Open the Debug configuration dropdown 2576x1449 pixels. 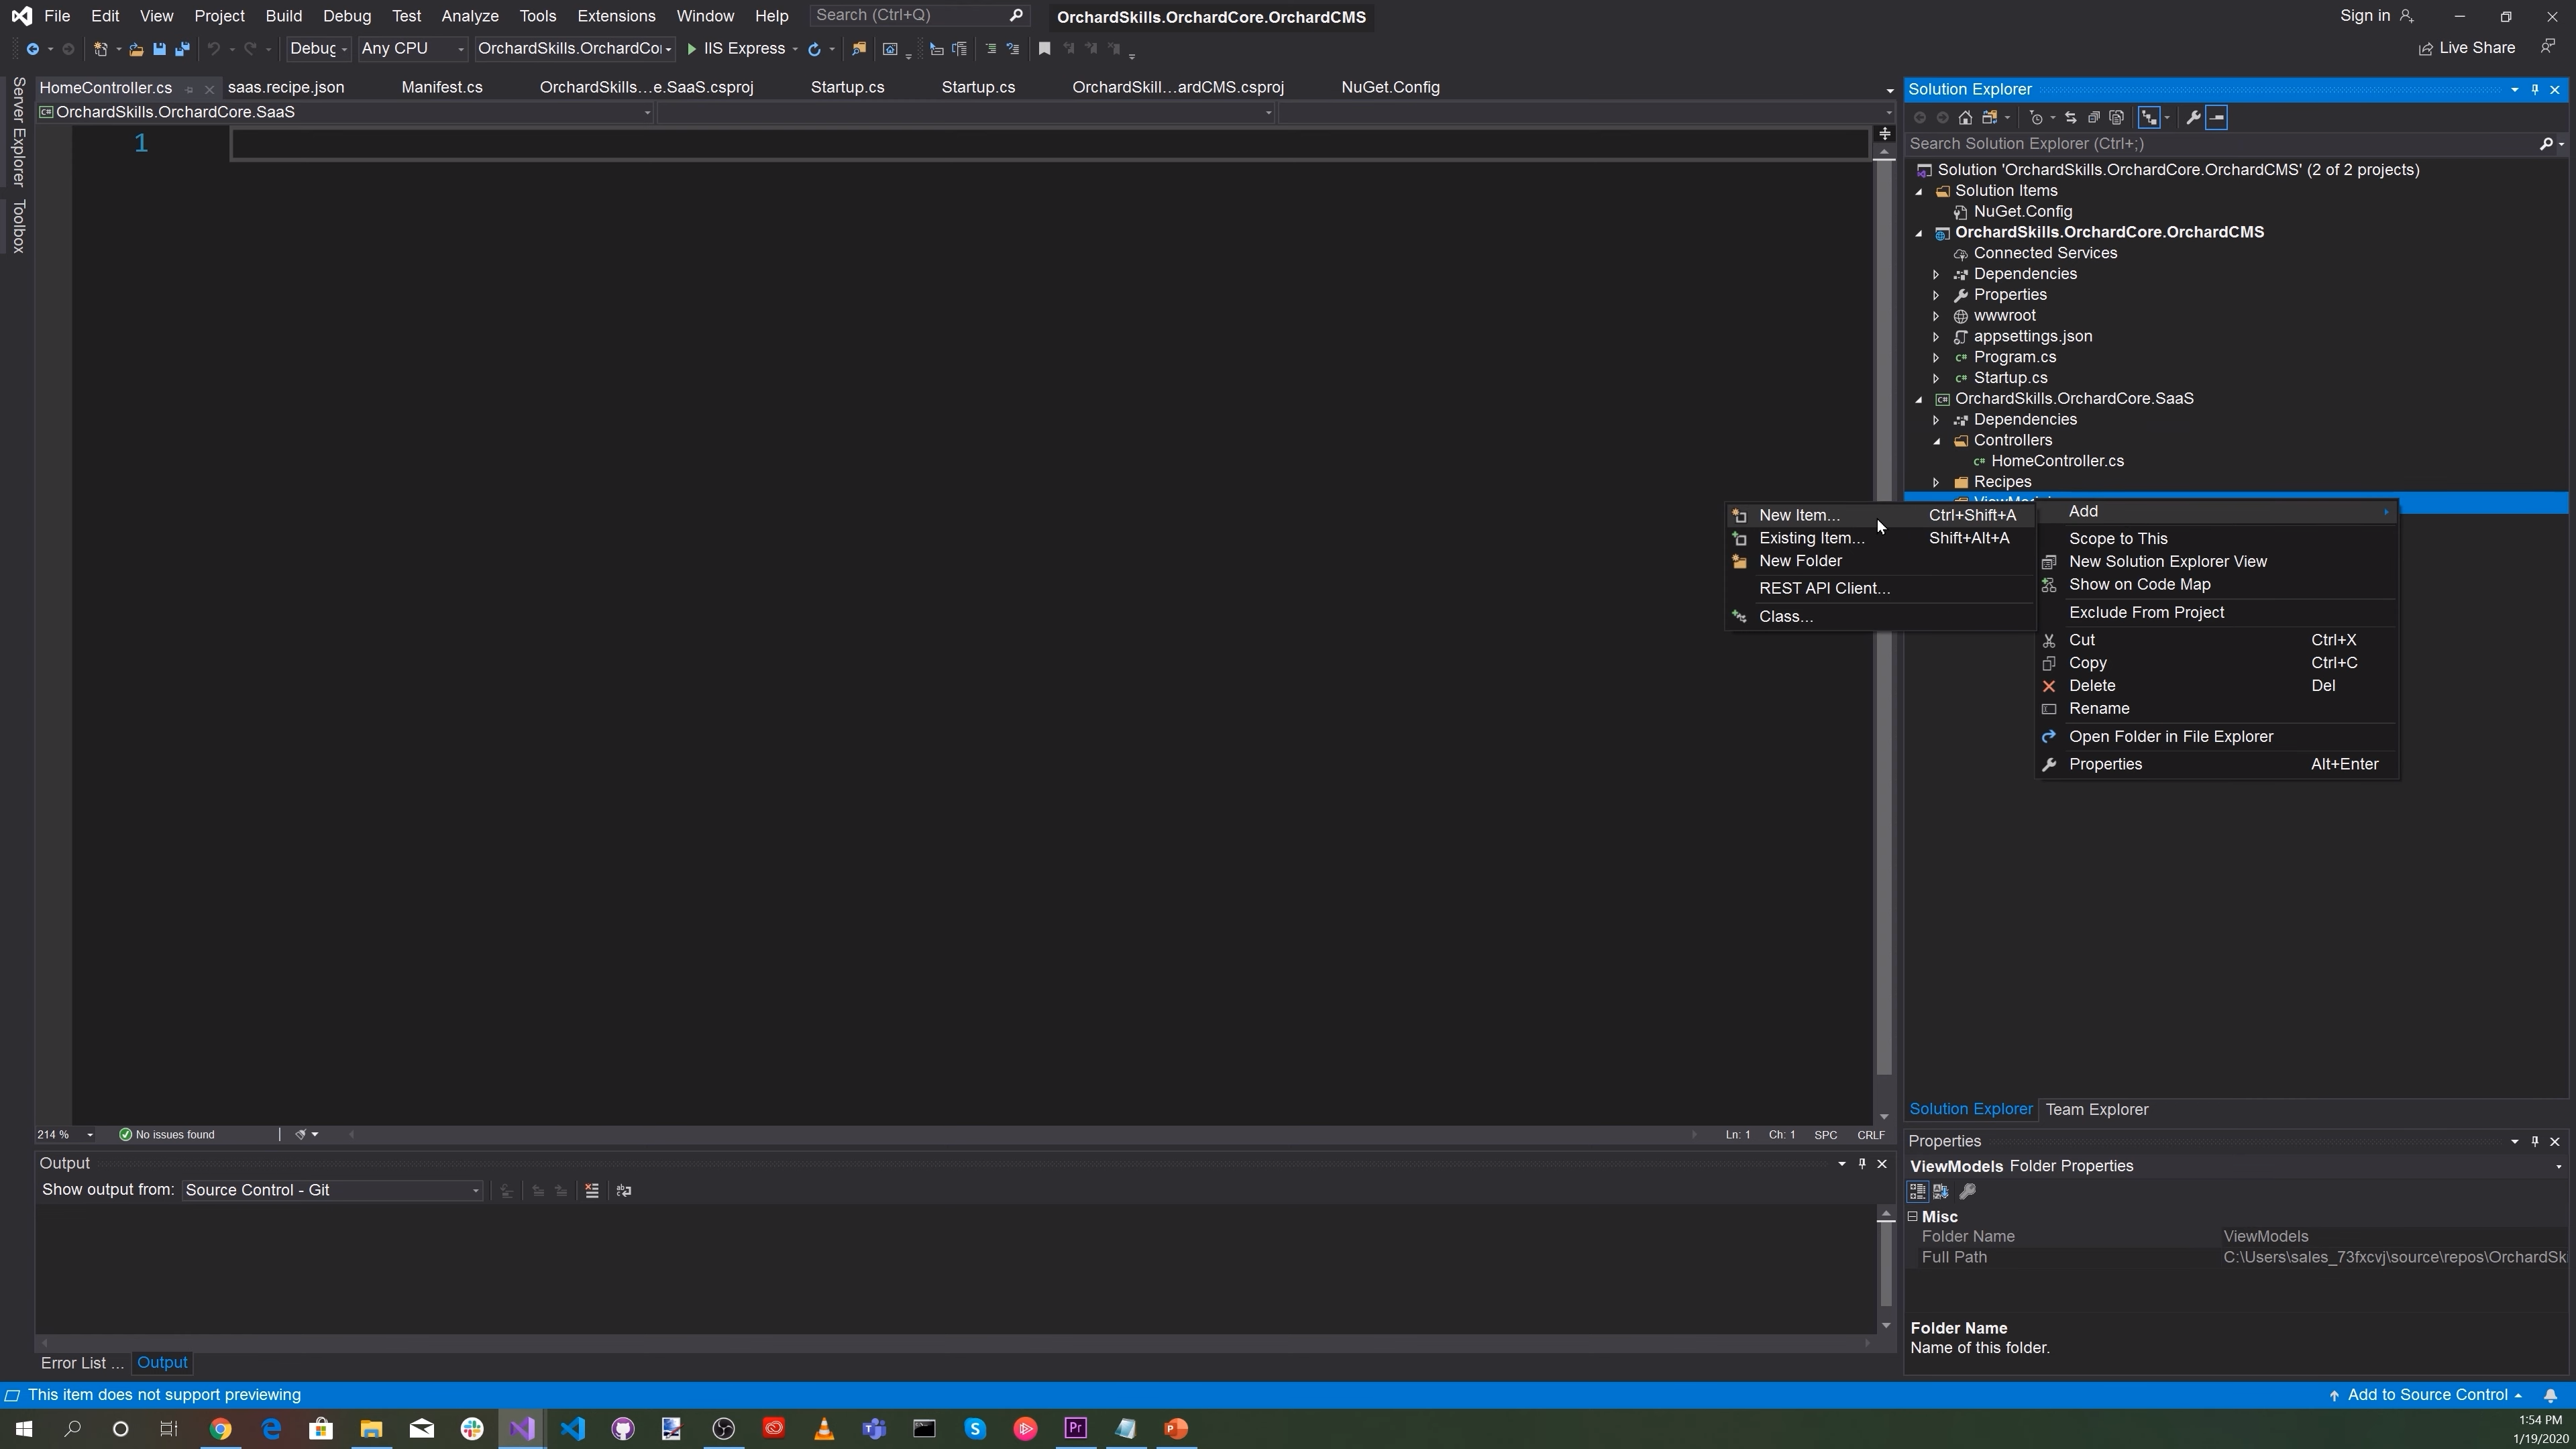[x=318, y=48]
